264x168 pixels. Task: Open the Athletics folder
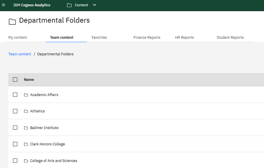[x=37, y=111]
